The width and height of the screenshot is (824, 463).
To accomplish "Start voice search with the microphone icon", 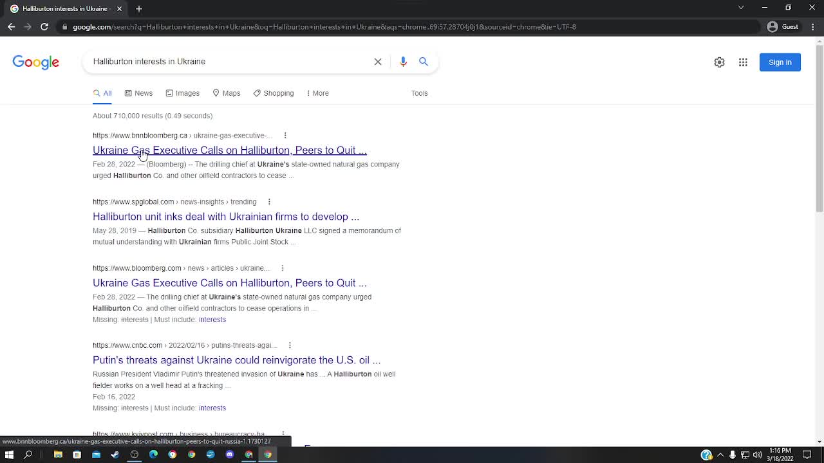I will [403, 62].
